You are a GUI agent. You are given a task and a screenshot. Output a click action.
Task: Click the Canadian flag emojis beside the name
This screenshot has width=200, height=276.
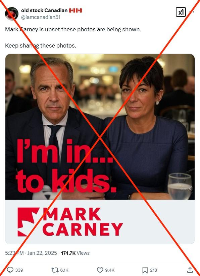click(76, 10)
